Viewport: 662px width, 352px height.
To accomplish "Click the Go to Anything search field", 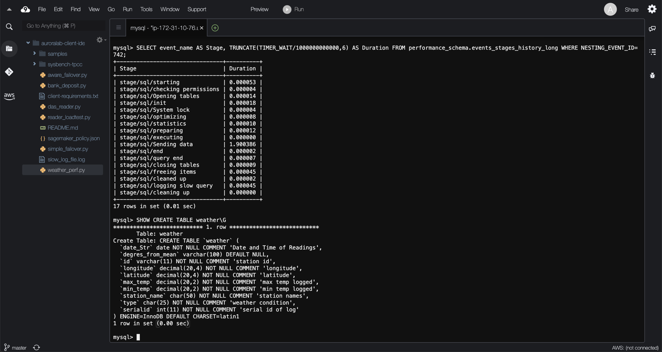I will pos(63,26).
